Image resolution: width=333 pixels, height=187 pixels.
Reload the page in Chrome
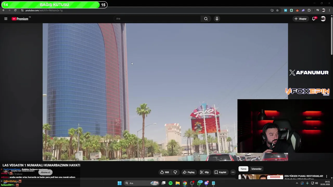(x=15, y=10)
